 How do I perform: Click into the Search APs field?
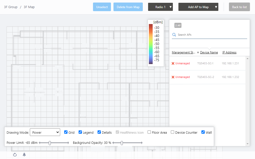[211, 35]
